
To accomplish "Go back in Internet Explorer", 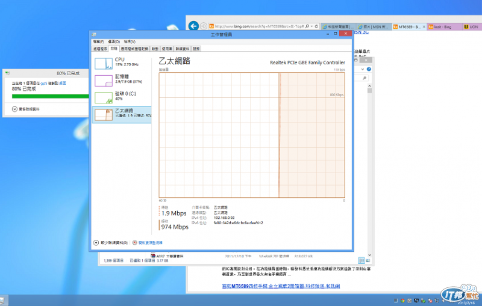I will [x=193, y=26].
